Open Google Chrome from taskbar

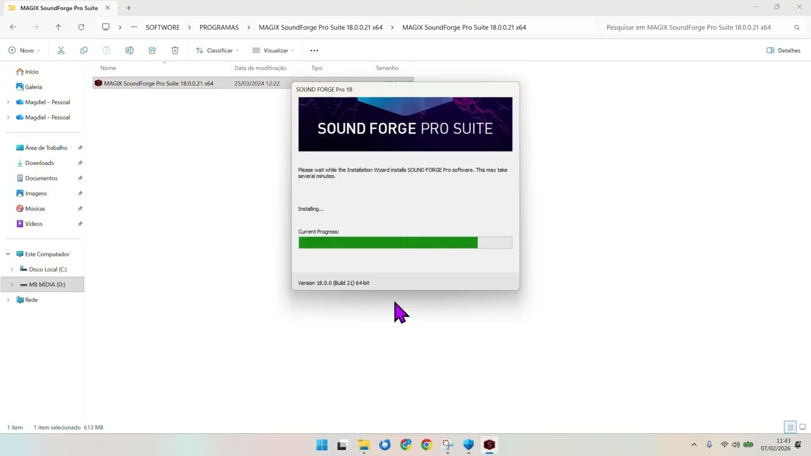coord(426,445)
